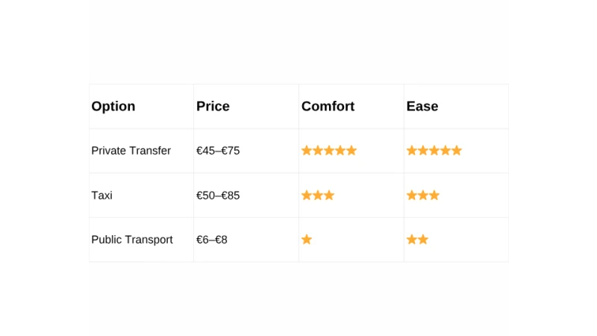Click the third star in Taxi Comfort rating
The width and height of the screenshot is (597, 336).
(x=329, y=196)
